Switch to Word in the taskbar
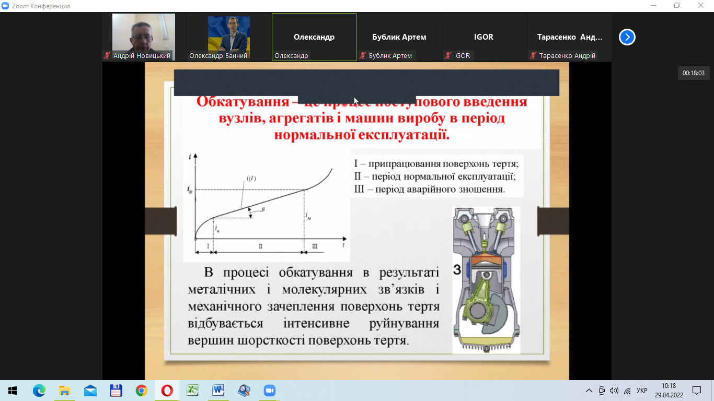 [218, 391]
